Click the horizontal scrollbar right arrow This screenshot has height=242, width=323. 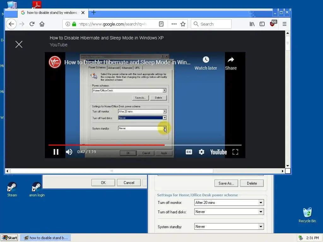click(x=283, y=171)
